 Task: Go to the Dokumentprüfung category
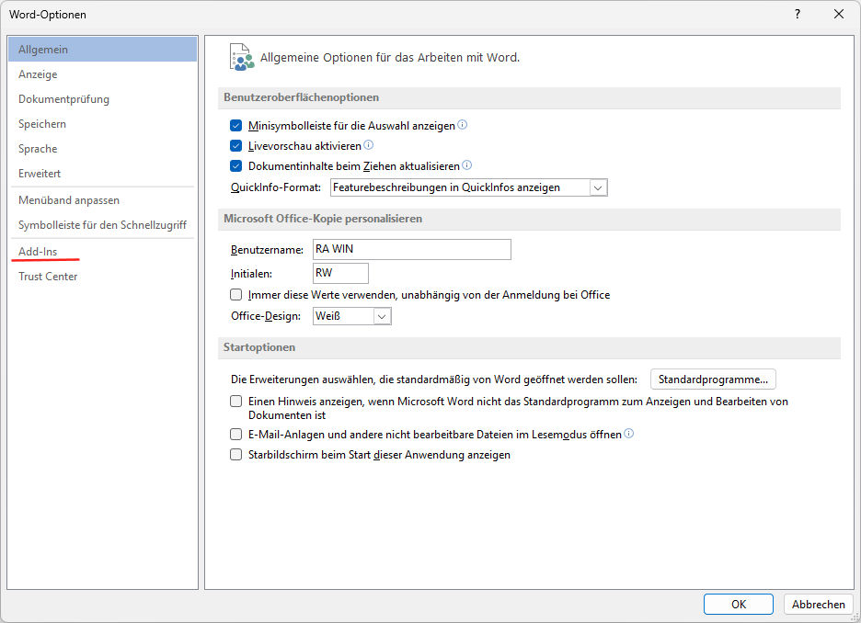coord(63,99)
